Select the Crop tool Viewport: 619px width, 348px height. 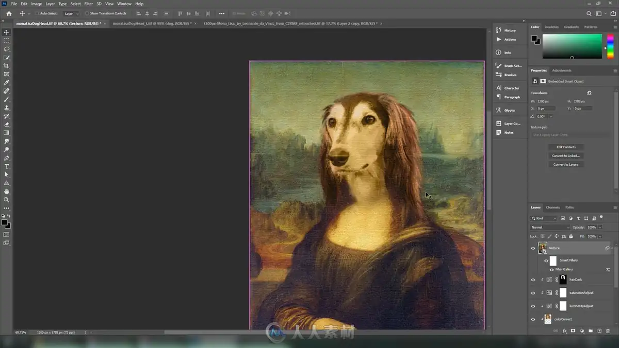pyautogui.click(x=7, y=66)
